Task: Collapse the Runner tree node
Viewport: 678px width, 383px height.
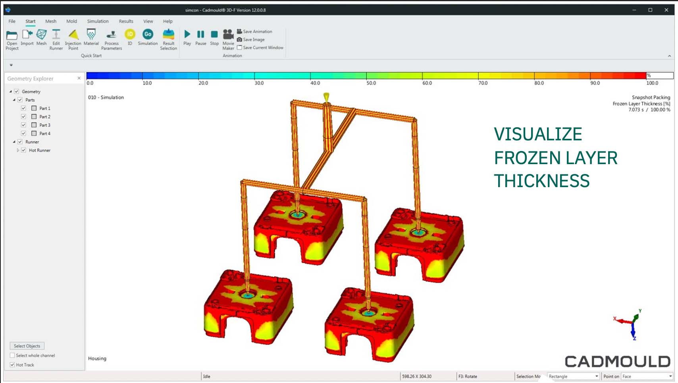Action: tap(14, 142)
